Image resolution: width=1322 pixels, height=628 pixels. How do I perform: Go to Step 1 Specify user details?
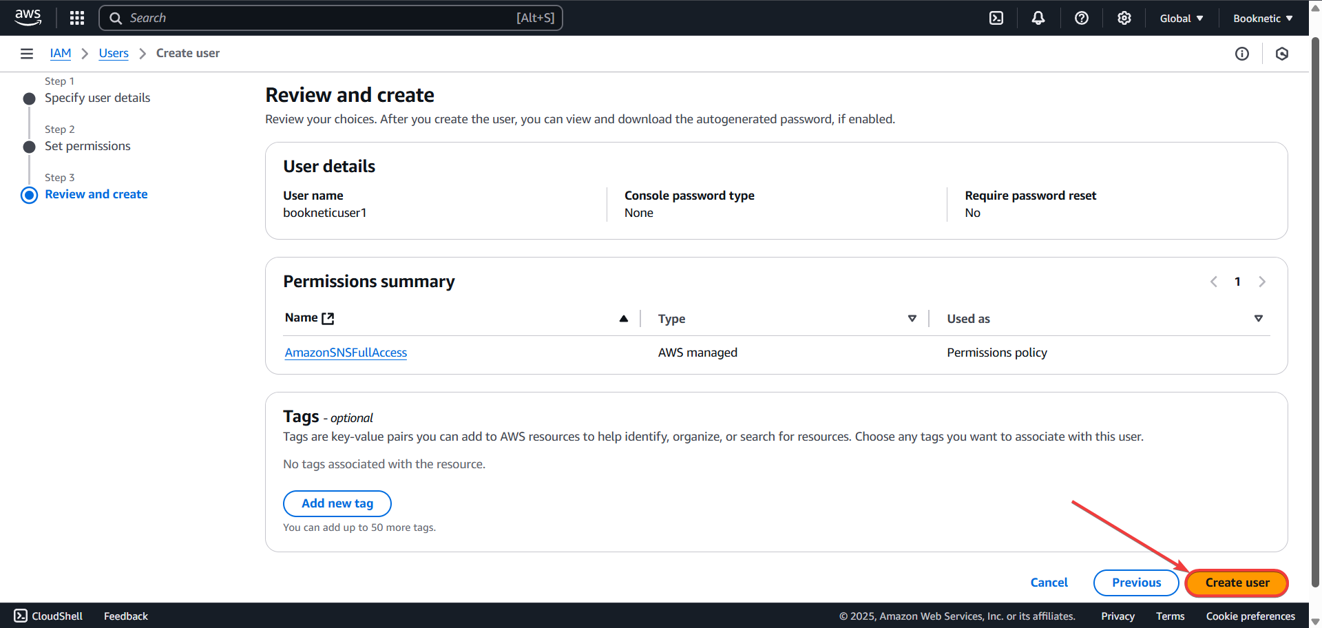click(97, 98)
